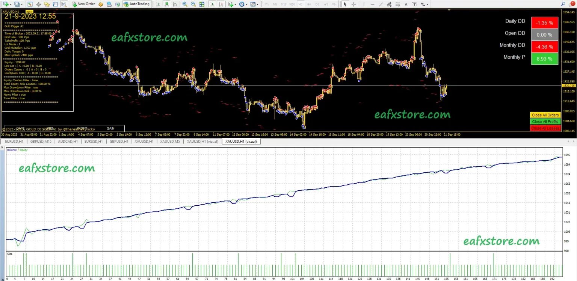This screenshot has width=577, height=281.
Task: Select the M1 timeframe
Action: click(266, 4)
